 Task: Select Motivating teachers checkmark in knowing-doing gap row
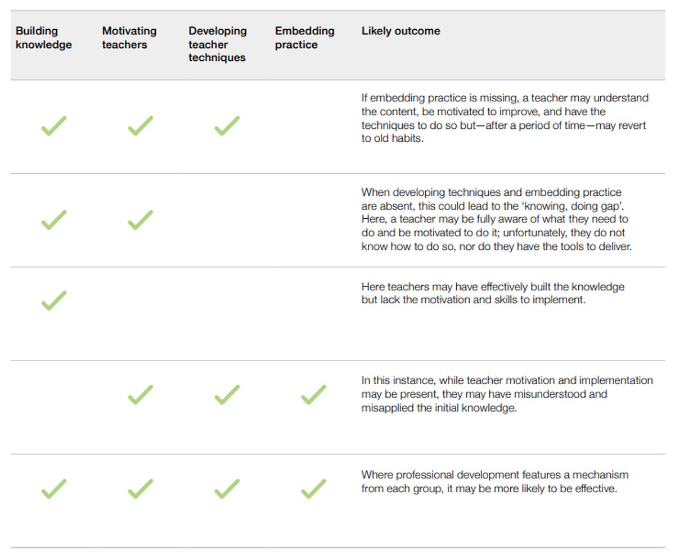point(141,219)
